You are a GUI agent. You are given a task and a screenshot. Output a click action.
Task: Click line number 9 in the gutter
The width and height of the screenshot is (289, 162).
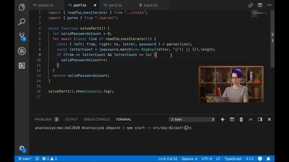40,55
